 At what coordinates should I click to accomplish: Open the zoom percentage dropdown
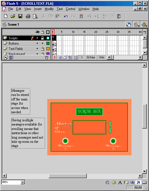[x=23, y=182]
